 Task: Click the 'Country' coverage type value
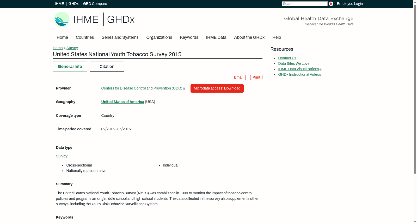pyautogui.click(x=108, y=116)
